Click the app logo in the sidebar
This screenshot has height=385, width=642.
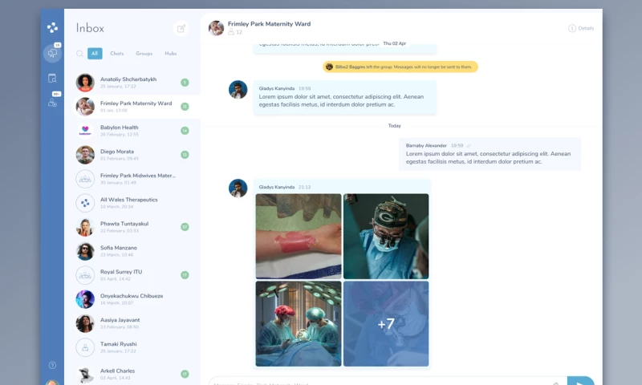pos(52,28)
